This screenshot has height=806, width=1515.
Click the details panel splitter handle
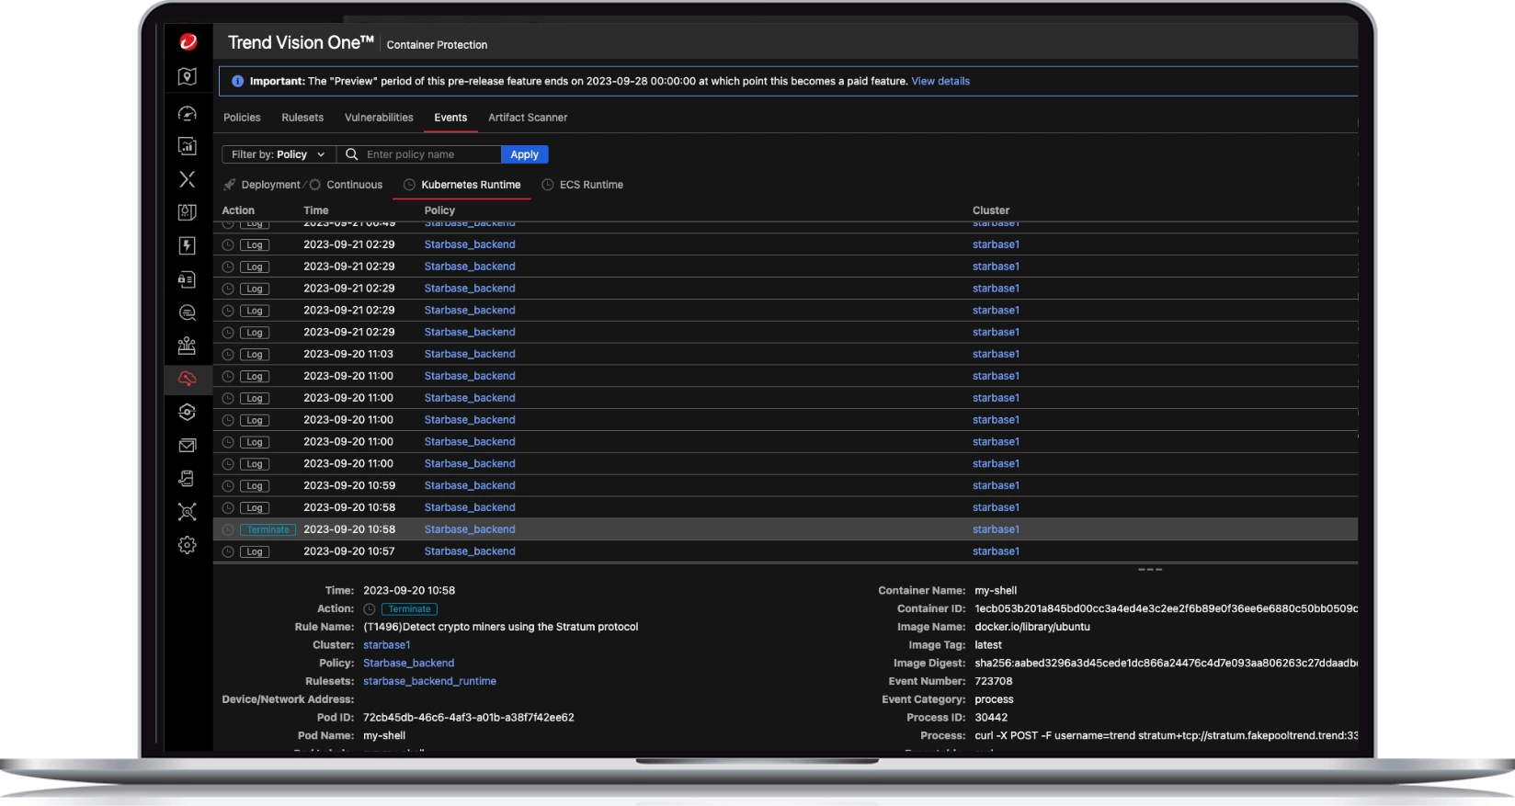click(x=1150, y=570)
